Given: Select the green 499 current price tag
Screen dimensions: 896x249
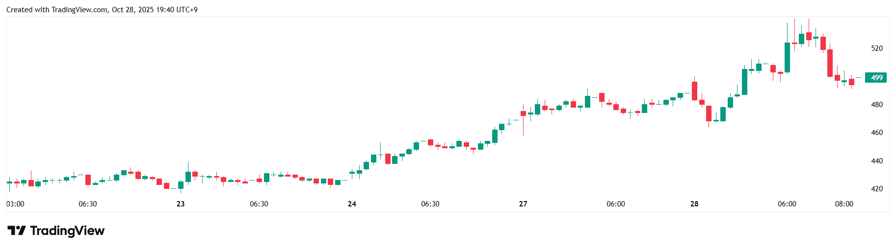Looking at the screenshot, I should 876,78.
